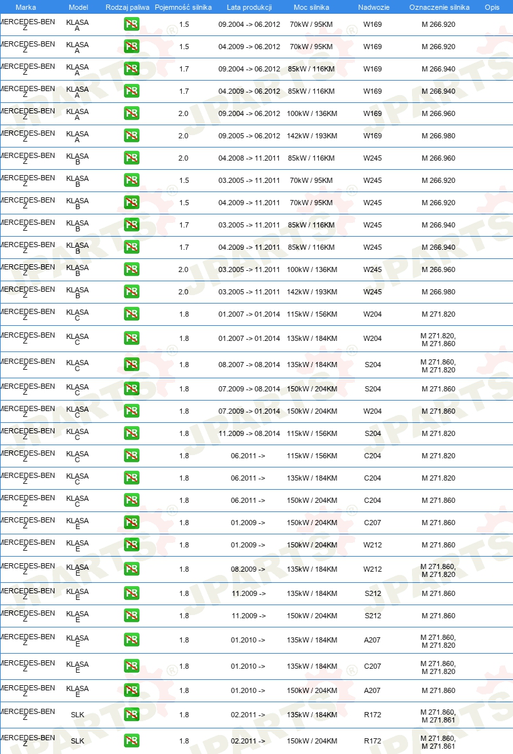The width and height of the screenshot is (513, 754).
Task: Select the 04.2008 -> 11.2011 production date cell
Action: click(249, 158)
